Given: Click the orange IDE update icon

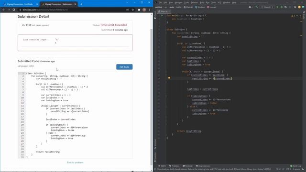Looking at the screenshot, I should [299, 7].
